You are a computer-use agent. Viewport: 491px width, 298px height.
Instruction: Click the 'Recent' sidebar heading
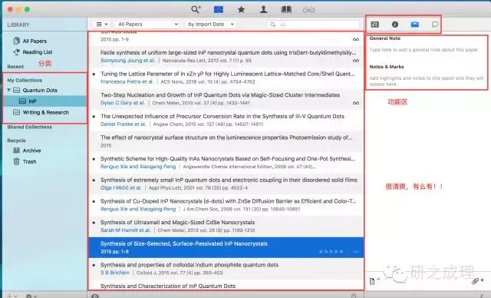coord(15,67)
